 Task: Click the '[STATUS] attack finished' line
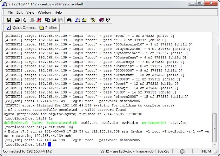point(89,105)
